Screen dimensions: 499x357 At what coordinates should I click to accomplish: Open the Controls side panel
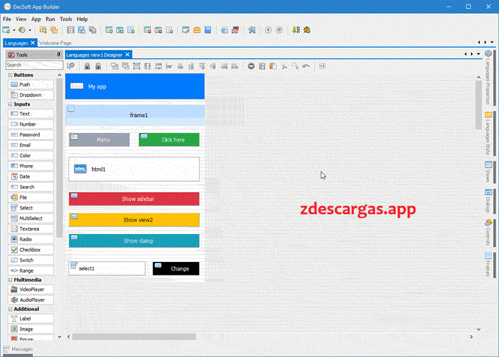click(488, 233)
